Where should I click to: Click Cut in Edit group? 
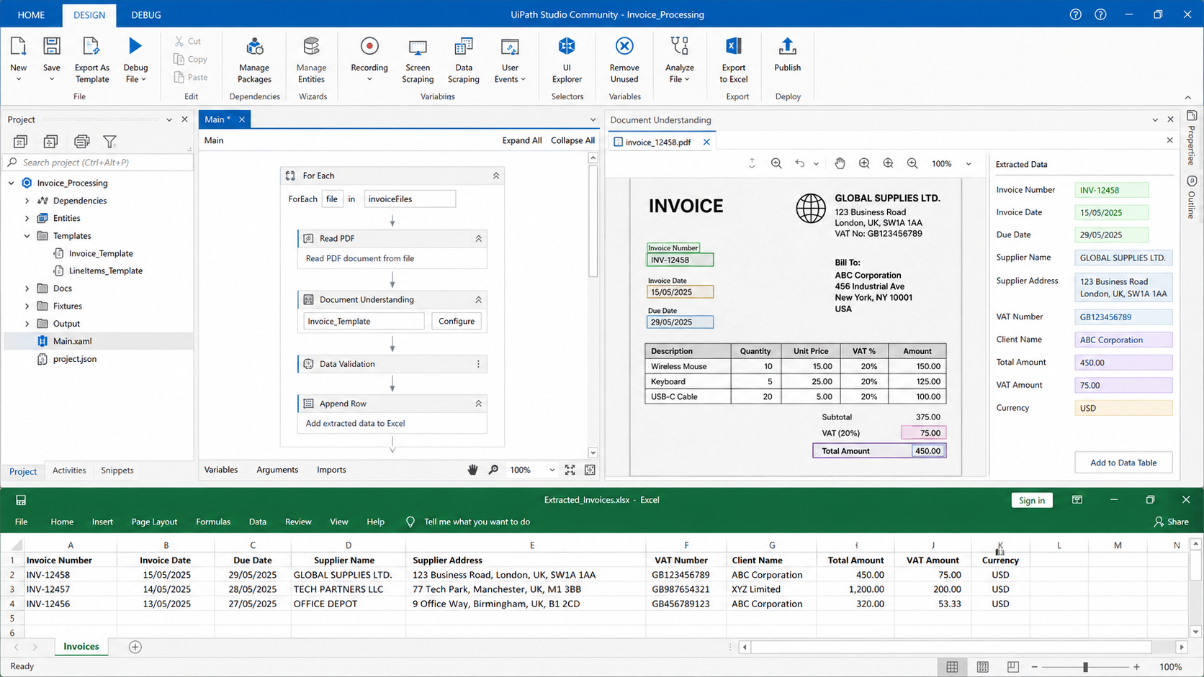[187, 41]
